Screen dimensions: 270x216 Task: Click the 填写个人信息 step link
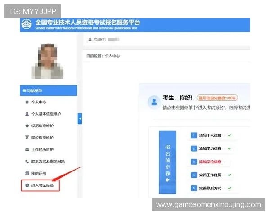click(210, 135)
